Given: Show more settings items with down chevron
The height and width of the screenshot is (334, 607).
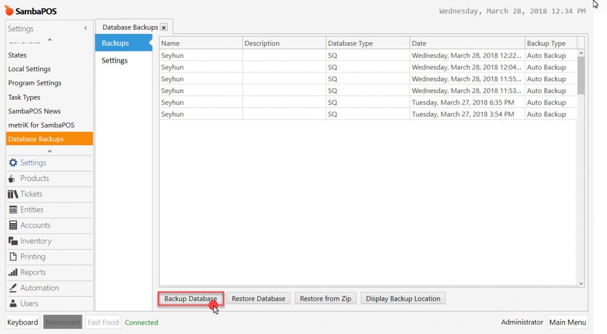Looking at the screenshot, I should click(x=50, y=151).
